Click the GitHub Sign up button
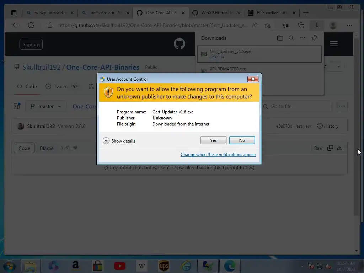 (31, 44)
